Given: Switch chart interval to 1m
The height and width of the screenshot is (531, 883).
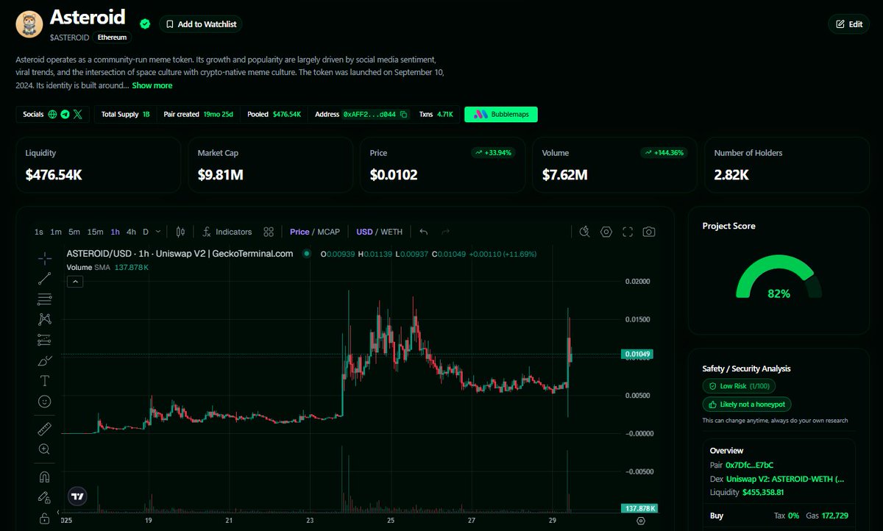Looking at the screenshot, I should coord(56,232).
